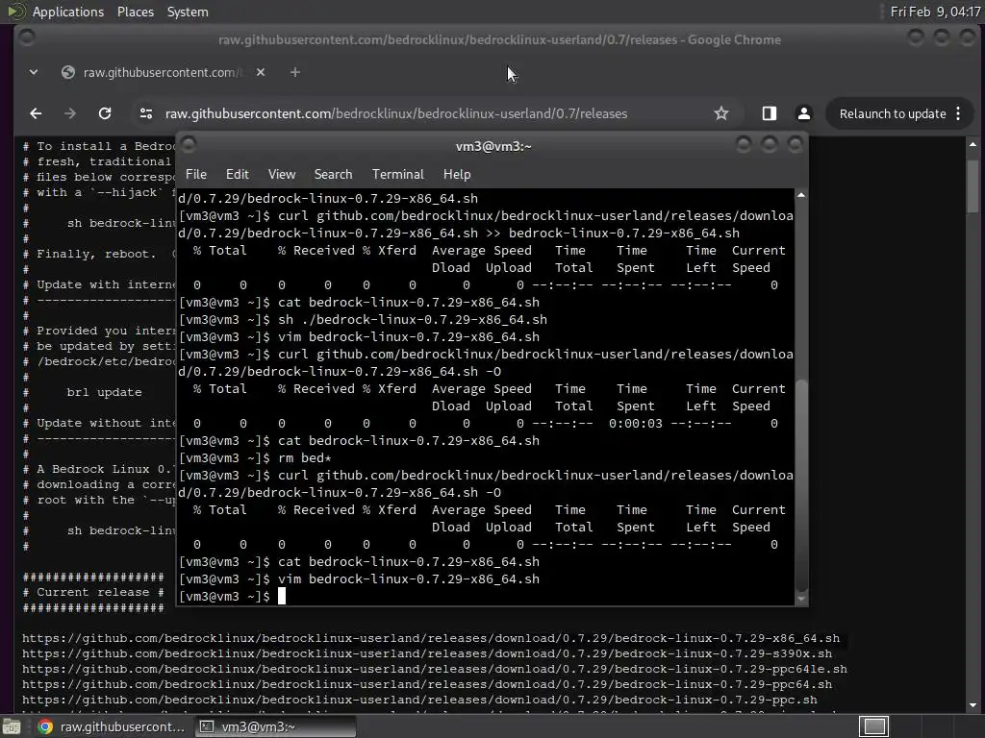Click the workspace switcher in bottom panel
The image size is (985, 738).
tap(873, 726)
